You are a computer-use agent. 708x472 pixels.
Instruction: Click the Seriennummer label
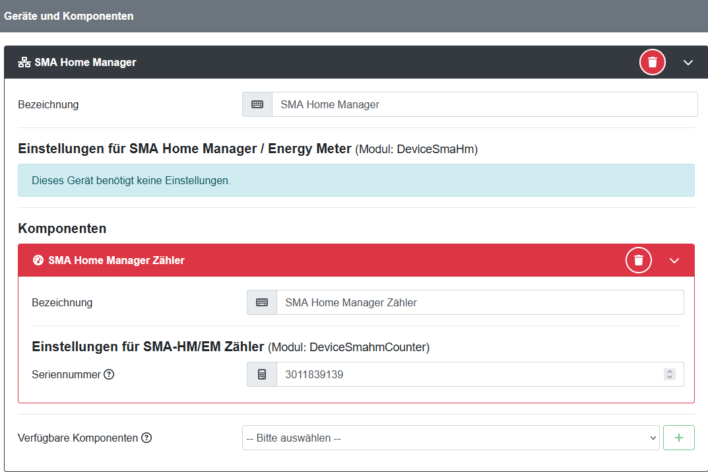[67, 374]
